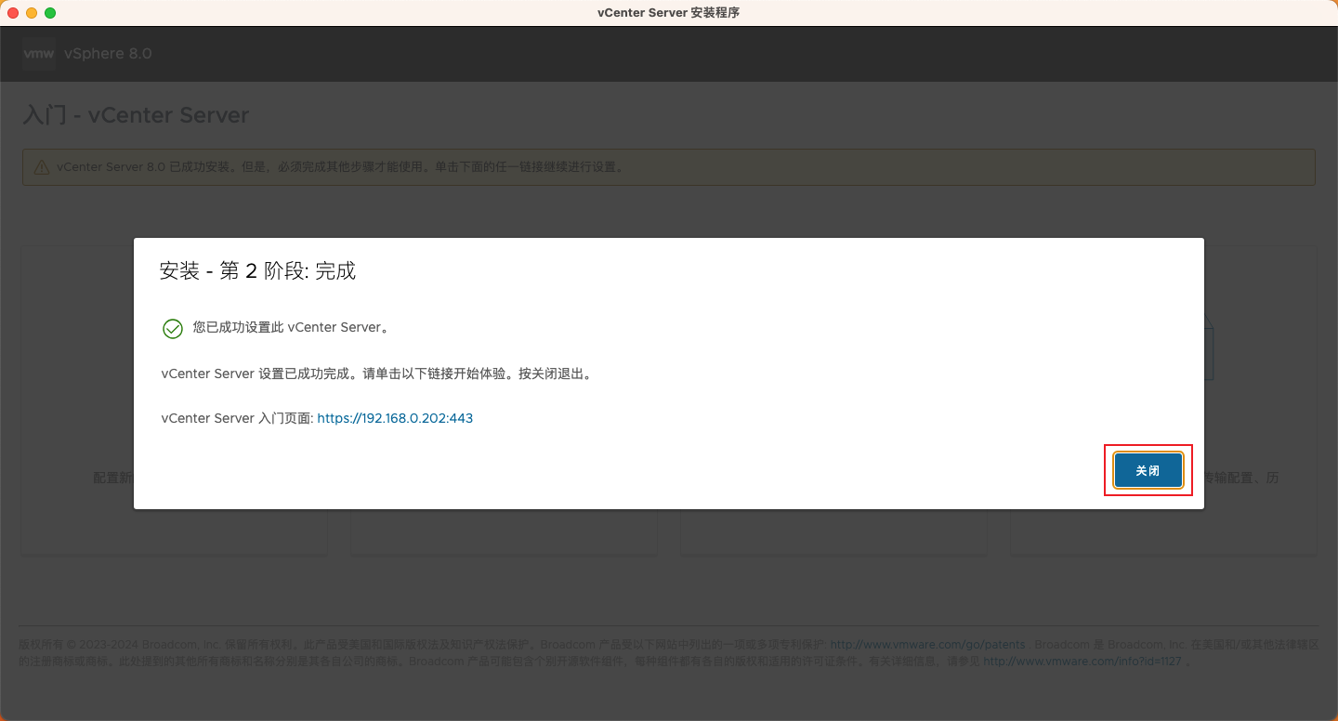Open the vmware.com/info?id=1127 footer link
The image size is (1338, 721).
point(1082,662)
